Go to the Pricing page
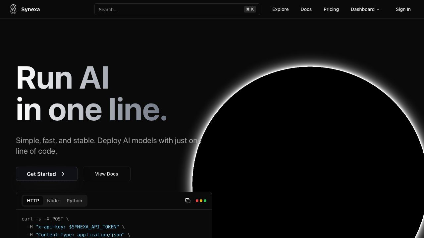The width and height of the screenshot is (424, 238). [x=331, y=9]
